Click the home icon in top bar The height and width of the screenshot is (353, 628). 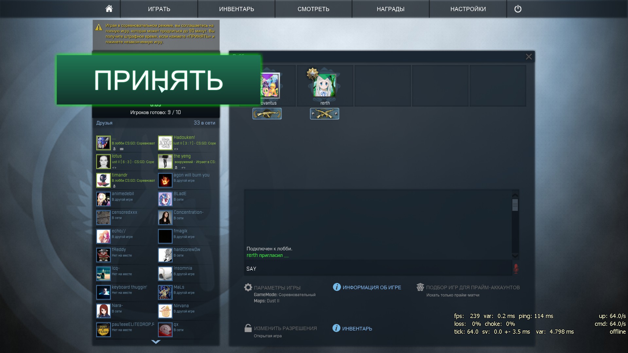click(109, 9)
